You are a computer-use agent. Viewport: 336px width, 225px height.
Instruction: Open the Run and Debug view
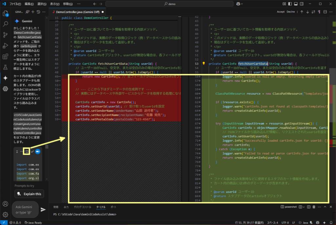pyautogui.click(x=5, y=45)
